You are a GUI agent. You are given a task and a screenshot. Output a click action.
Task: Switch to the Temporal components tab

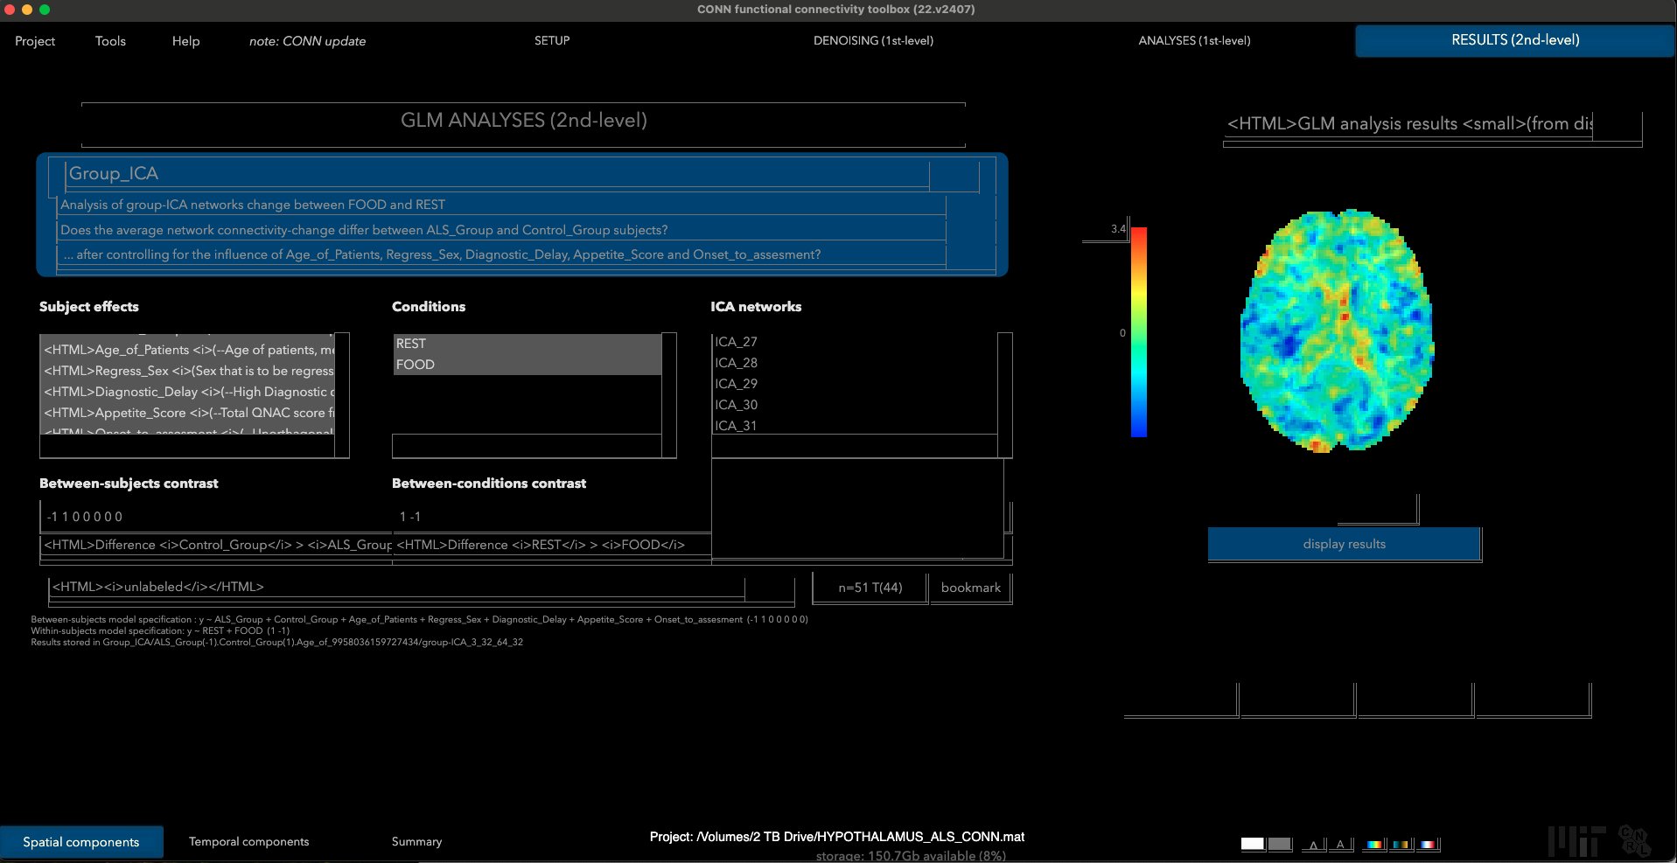coord(248,841)
